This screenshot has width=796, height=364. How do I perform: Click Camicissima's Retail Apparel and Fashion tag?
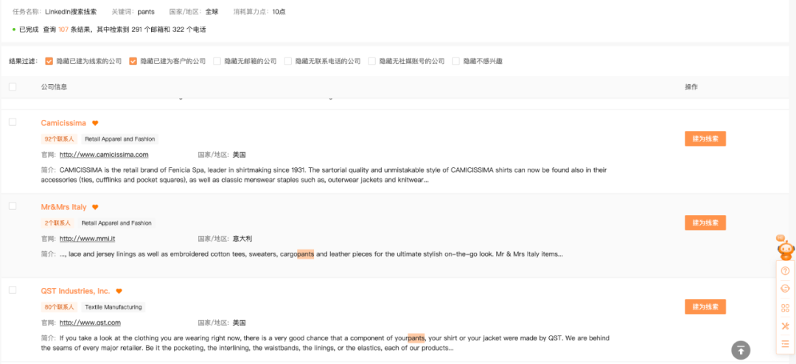(x=119, y=139)
